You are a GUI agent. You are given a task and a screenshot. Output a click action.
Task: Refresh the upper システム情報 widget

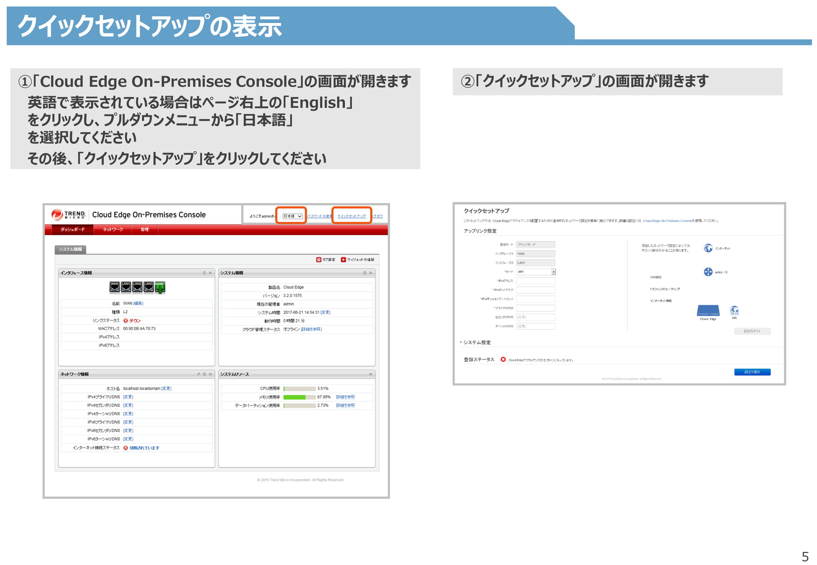tap(365, 273)
